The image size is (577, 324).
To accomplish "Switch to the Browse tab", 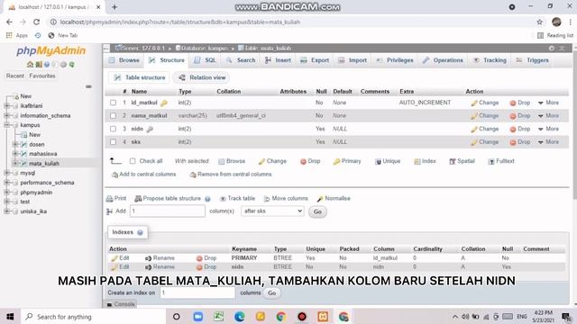I will 124,60.
